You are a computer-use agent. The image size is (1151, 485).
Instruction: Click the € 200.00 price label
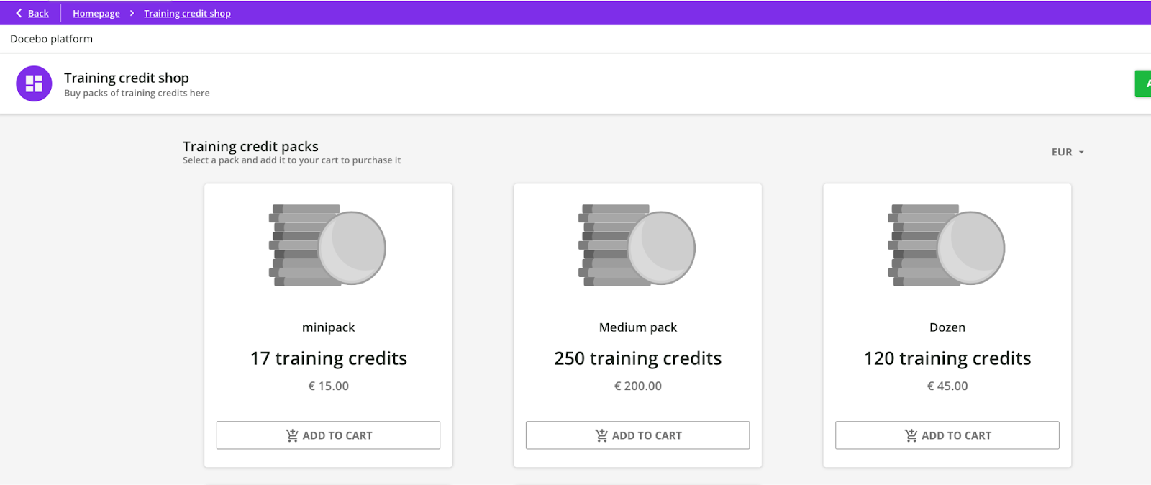coord(637,386)
